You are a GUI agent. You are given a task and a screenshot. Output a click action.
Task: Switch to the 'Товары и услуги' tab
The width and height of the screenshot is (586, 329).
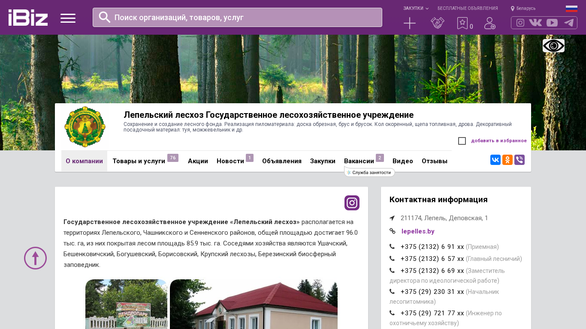[139, 161]
